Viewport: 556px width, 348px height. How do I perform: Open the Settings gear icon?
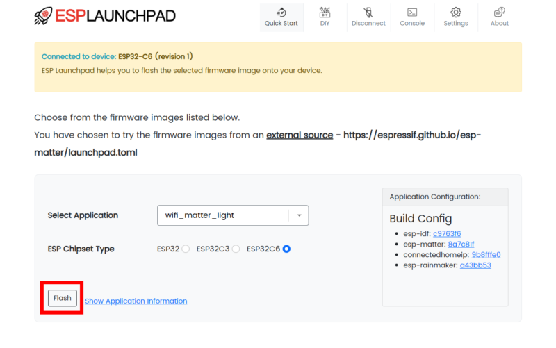tap(456, 13)
